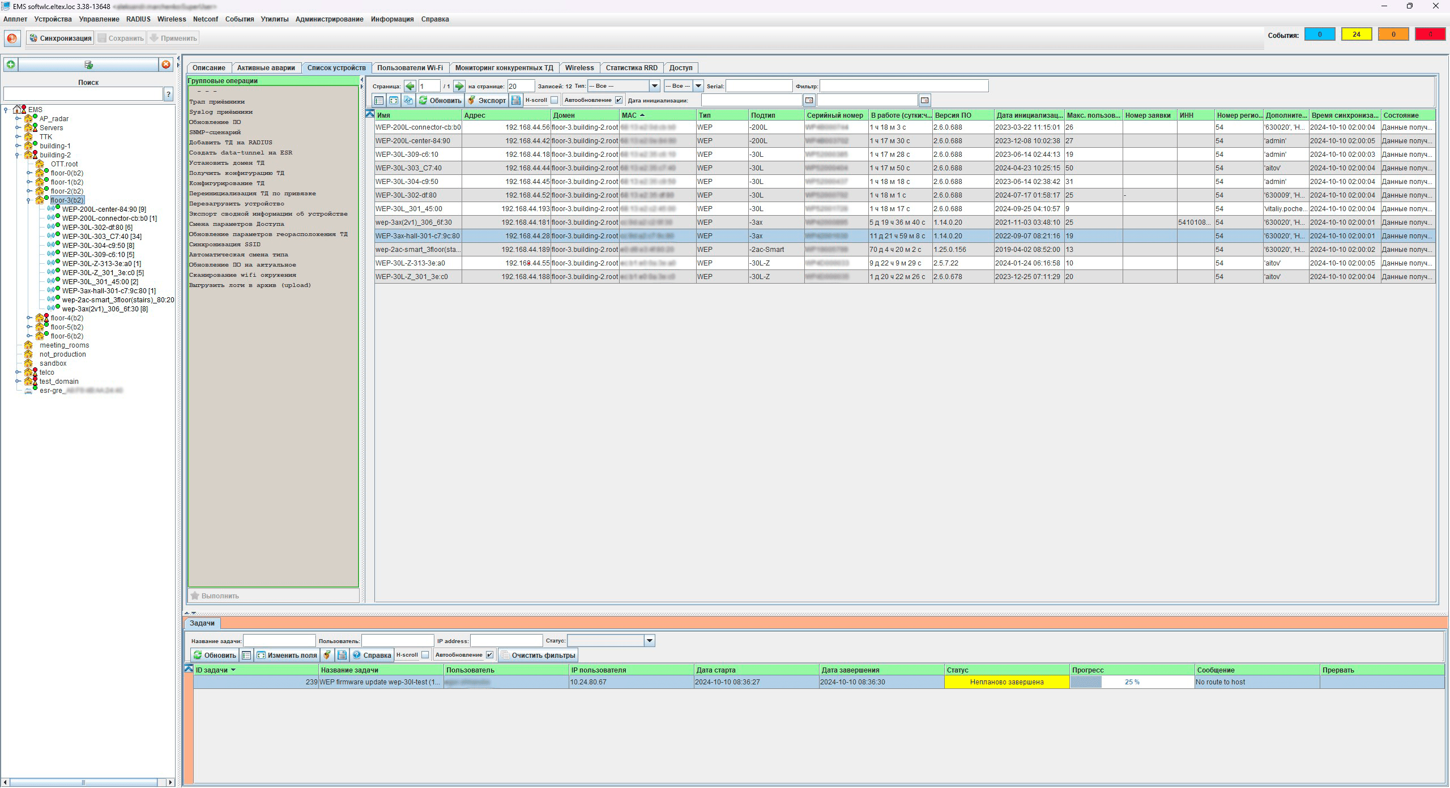Click the Экспорт button
Screen dimensions: 1450x788
click(487, 100)
